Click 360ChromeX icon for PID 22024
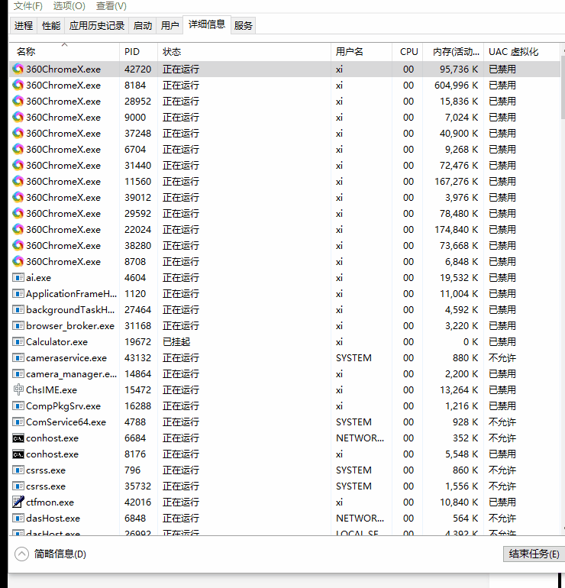The width and height of the screenshot is (565, 588). click(x=18, y=230)
